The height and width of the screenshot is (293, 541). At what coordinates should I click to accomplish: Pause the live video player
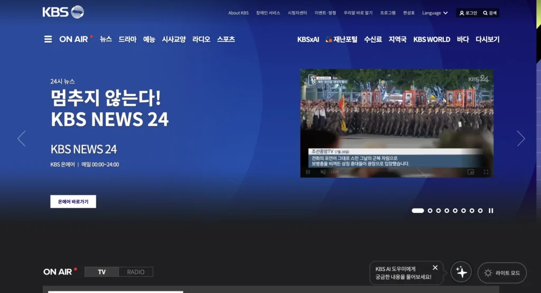[308, 172]
